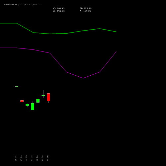Select the 01 Dec date label

pyautogui.click(x=32, y=158)
